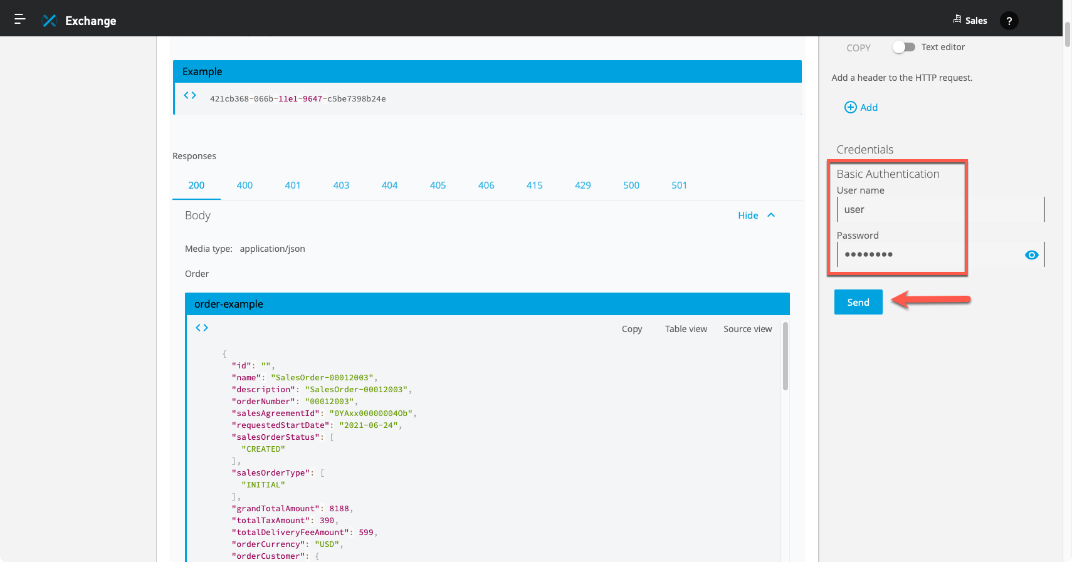Select the 406 response tab

[486, 185]
